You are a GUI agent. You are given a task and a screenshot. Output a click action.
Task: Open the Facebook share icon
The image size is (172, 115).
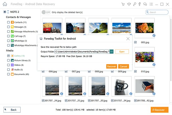[x=140, y=4]
